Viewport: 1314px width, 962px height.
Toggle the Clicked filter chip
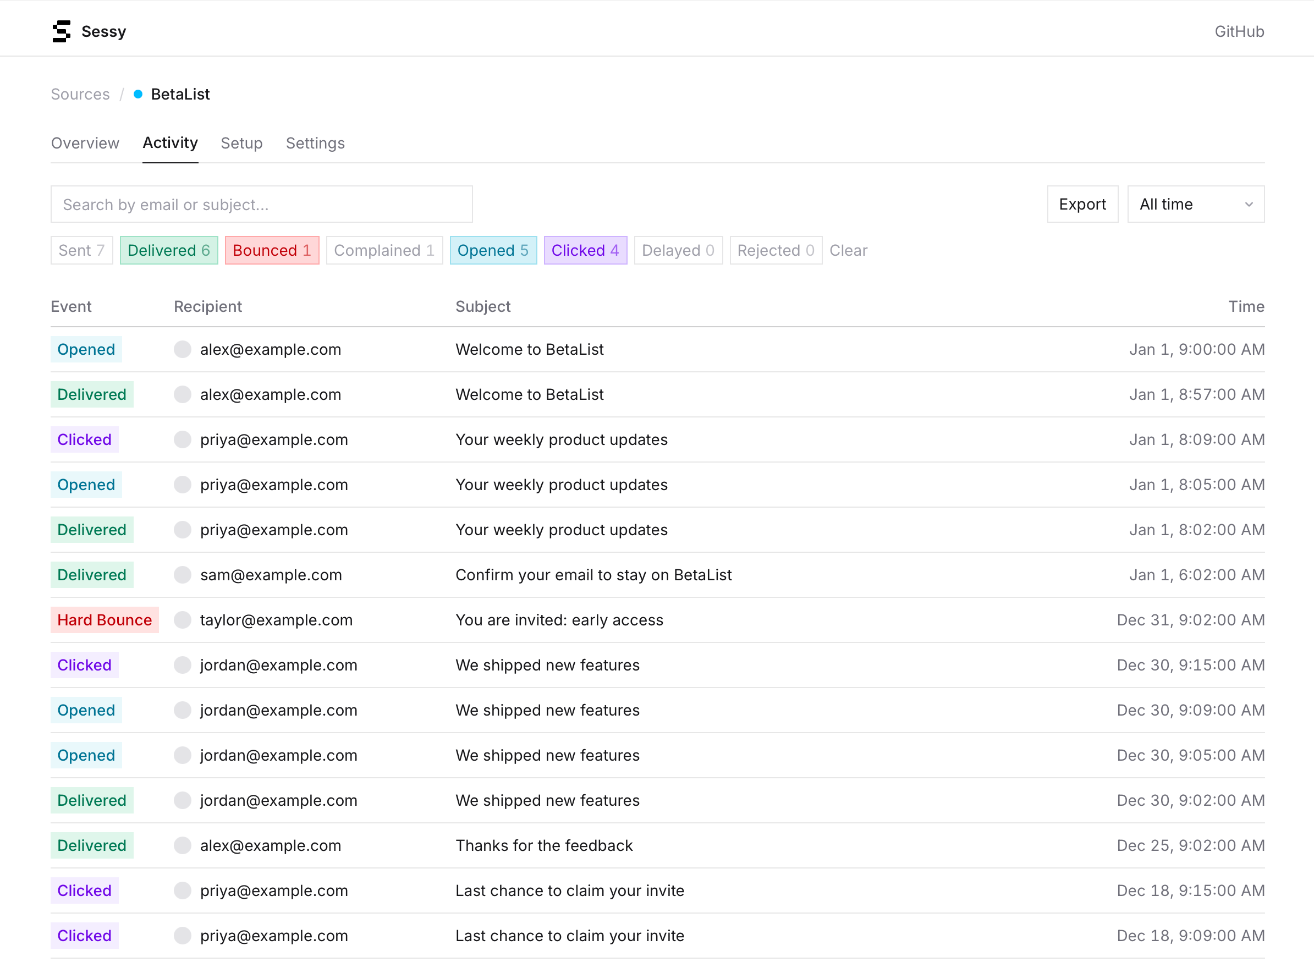(585, 250)
